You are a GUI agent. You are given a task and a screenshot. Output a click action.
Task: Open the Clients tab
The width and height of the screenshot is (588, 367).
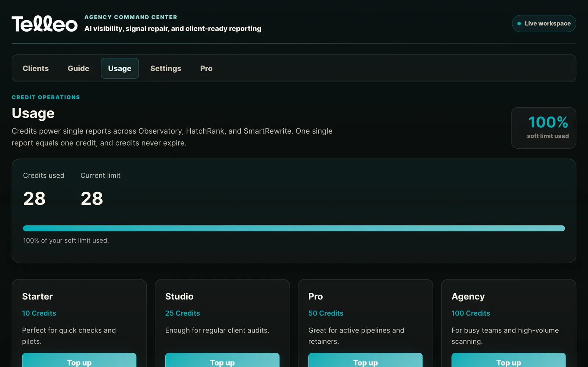[36, 68]
